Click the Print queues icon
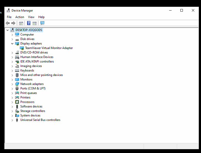The width and height of the screenshot is (201, 153). click(17, 93)
